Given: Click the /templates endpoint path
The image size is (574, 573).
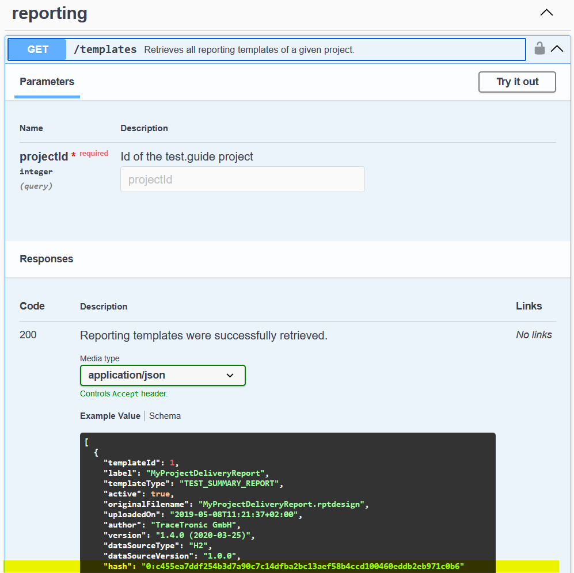Looking at the screenshot, I should [x=104, y=49].
